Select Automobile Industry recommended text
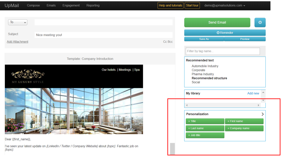 (x=205, y=66)
